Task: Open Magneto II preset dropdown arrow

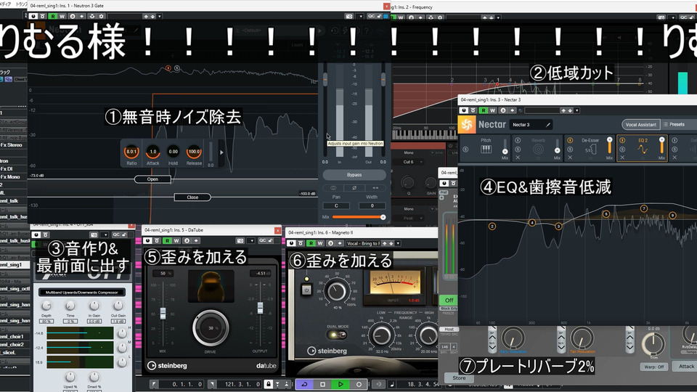Action: tap(398, 243)
